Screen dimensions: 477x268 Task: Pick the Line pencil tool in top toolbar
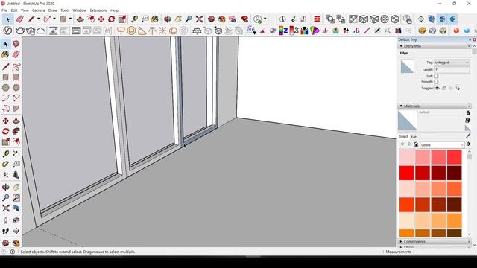coord(31,19)
